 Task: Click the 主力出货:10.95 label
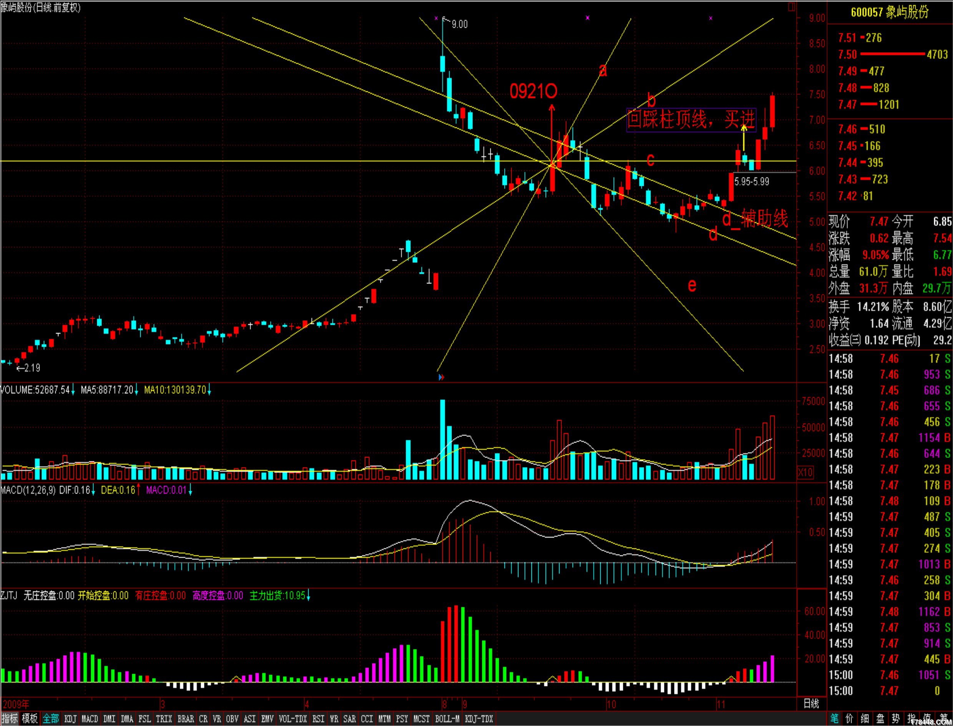point(277,595)
